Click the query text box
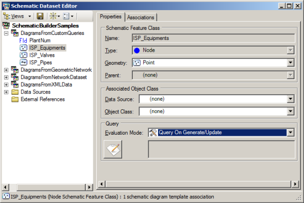 click(221, 149)
